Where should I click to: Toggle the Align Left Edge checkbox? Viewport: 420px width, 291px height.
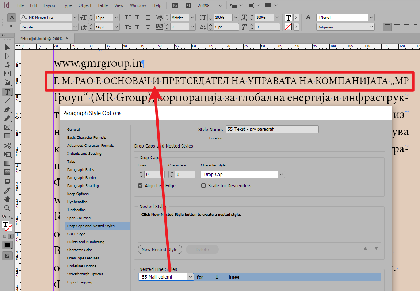click(140, 185)
